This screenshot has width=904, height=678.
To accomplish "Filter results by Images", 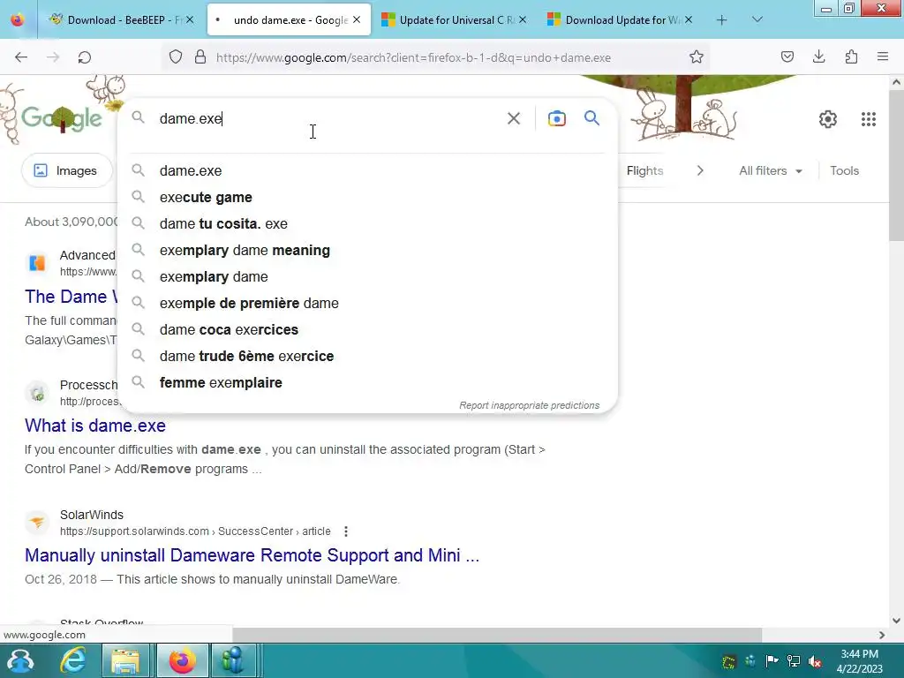I will (x=66, y=170).
